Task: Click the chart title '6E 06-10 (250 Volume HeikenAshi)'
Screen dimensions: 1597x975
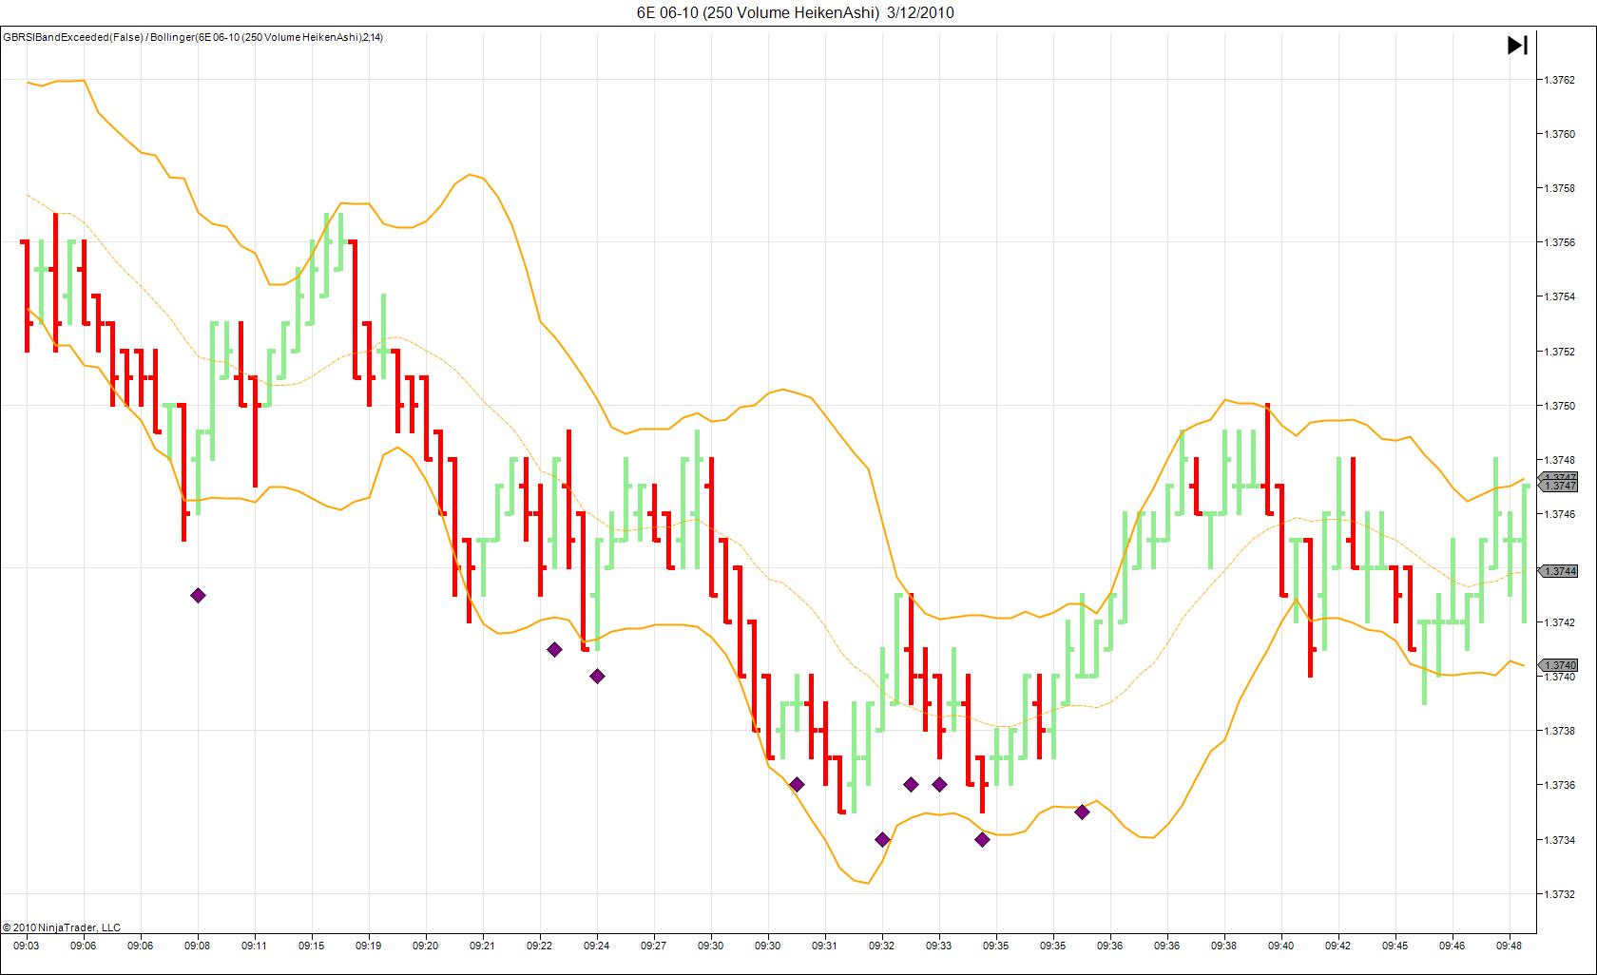Action: pyautogui.click(x=758, y=12)
